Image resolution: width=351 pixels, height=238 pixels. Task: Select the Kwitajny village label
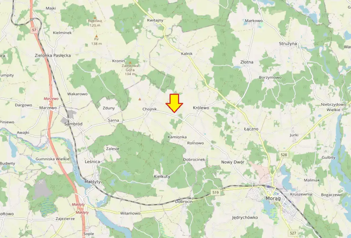(155, 20)
